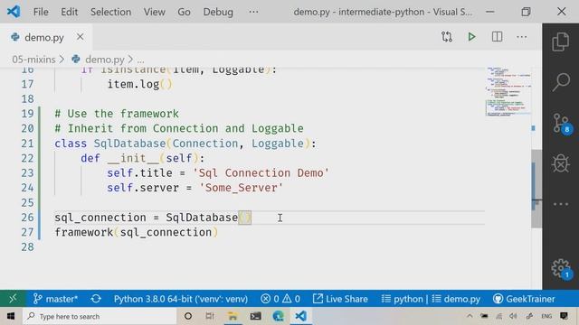Synchronize changes icon in status bar
Viewport: 579px width, 325px height.
(96, 299)
